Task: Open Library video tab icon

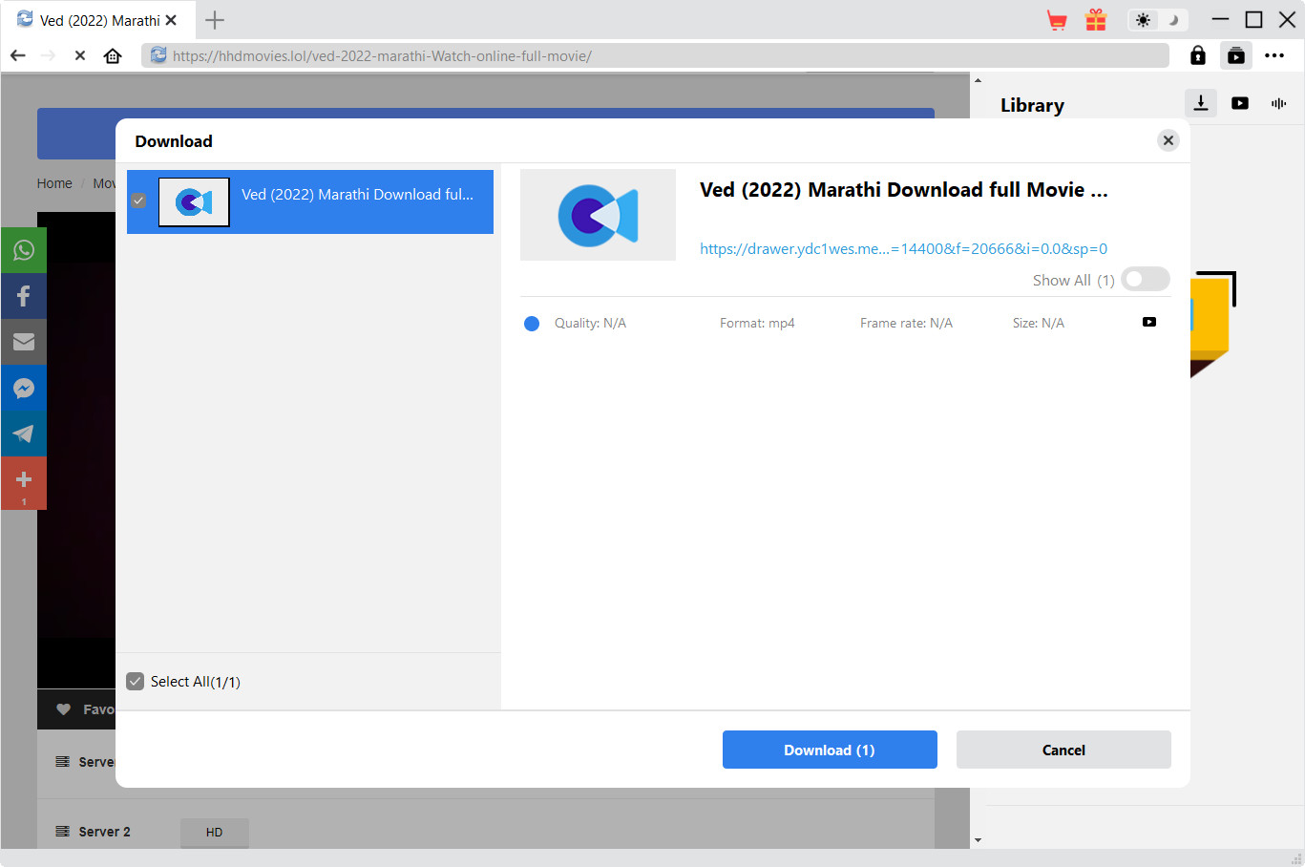Action: pos(1240,103)
